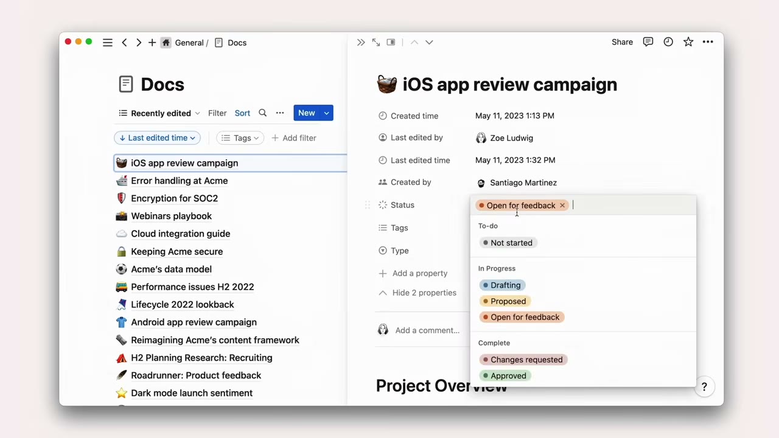
Task: Go back with the left arrow
Action: (124, 43)
